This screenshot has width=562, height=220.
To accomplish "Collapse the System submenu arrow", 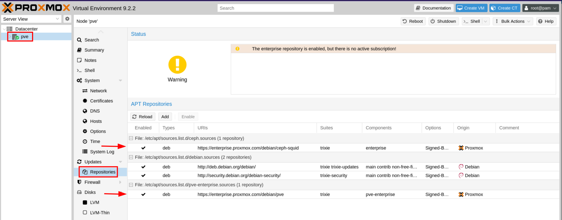I will click(120, 81).
